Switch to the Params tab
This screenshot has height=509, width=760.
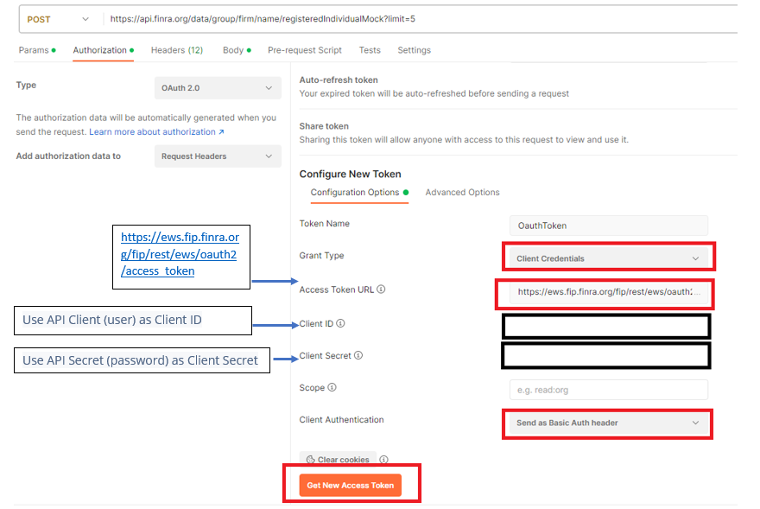(35, 50)
